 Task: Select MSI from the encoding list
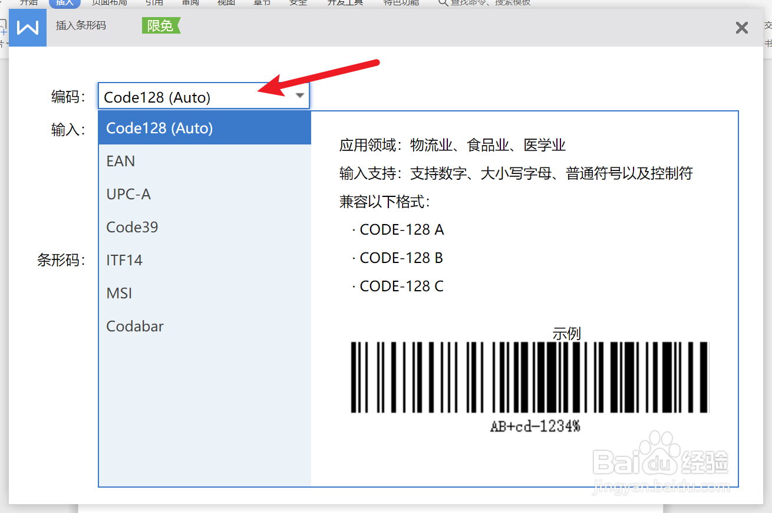[x=204, y=293]
